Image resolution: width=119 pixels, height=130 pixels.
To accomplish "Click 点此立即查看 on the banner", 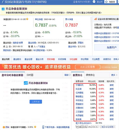I will (88, 67).
